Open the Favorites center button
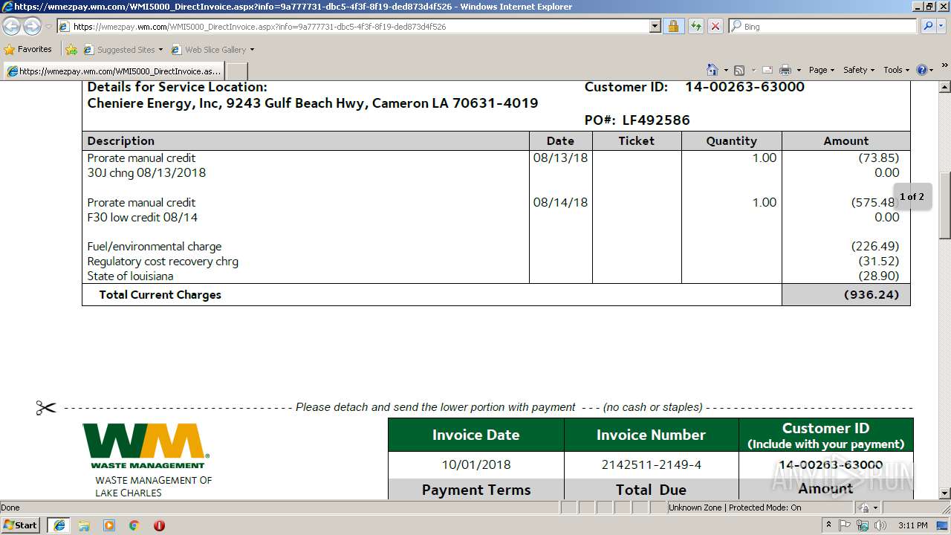 coord(28,50)
